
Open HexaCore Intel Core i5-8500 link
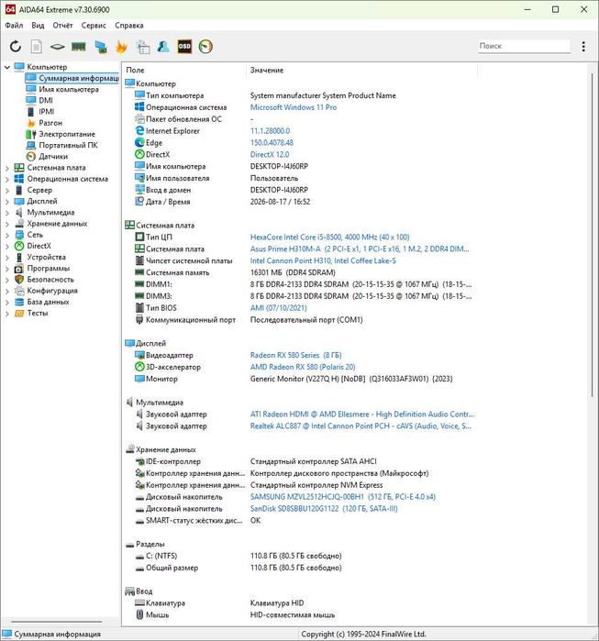pos(329,238)
